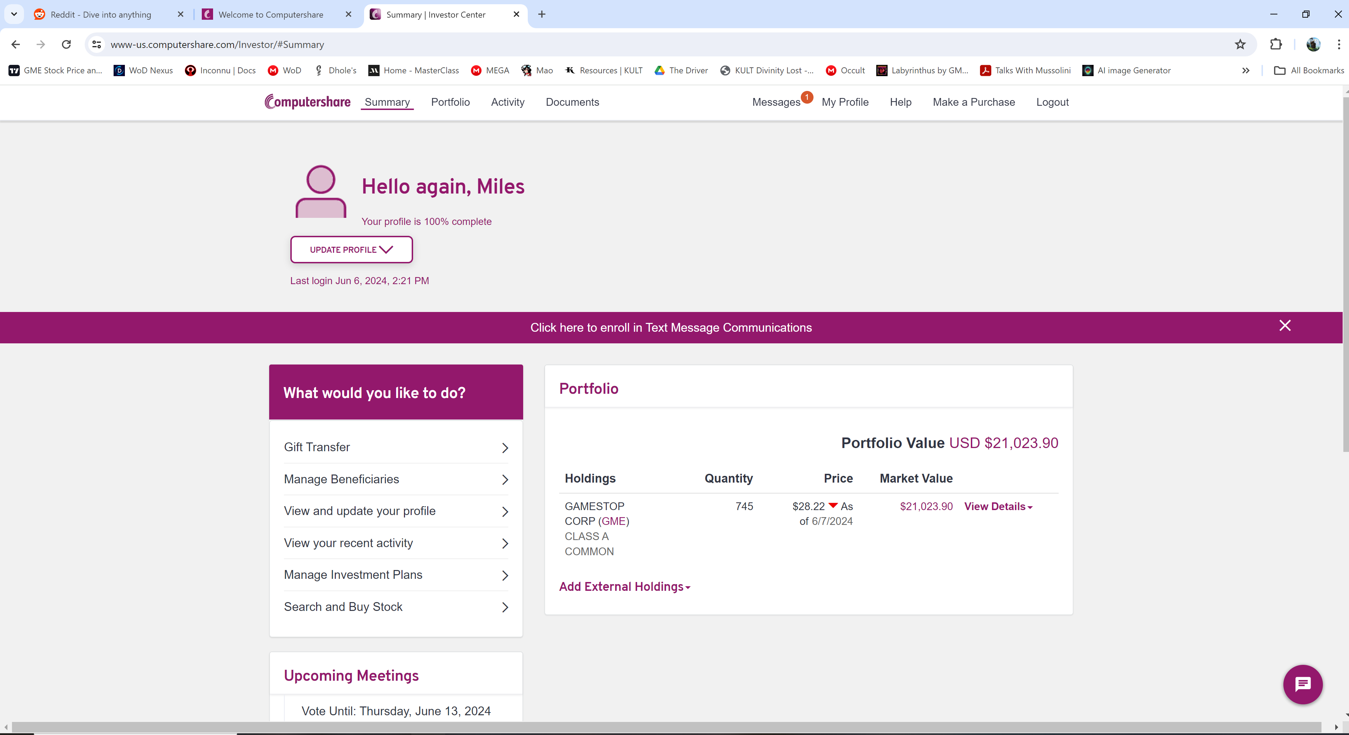Open the chat bubble widget
Viewport: 1349px width, 735px height.
[1303, 684]
